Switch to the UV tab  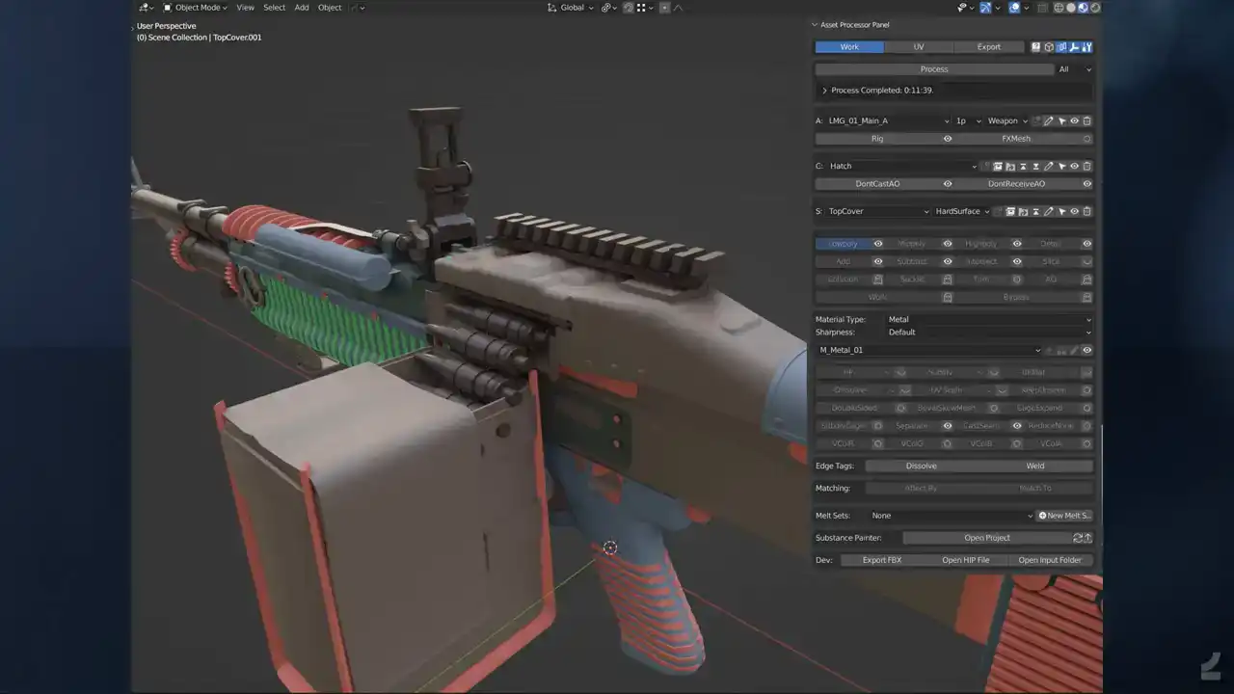[918, 47]
